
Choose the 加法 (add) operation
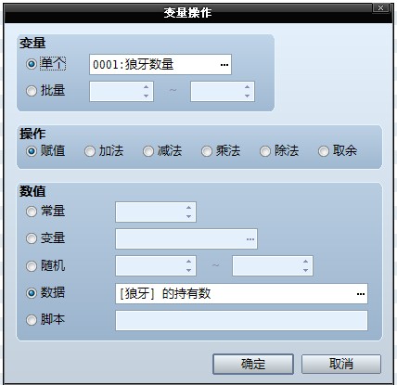point(90,151)
